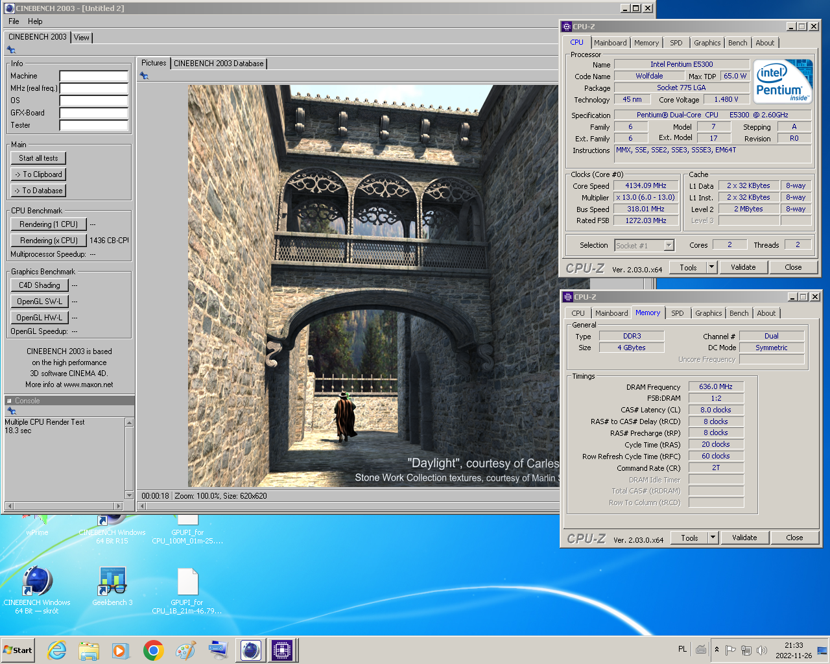Open Memory tab in upper CPU-Z window
Viewport: 830px width, 664px height.
click(646, 43)
